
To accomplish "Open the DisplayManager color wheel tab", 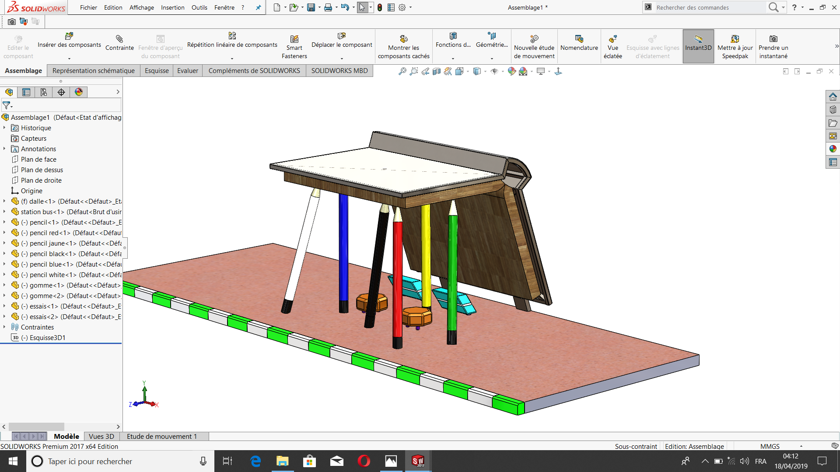I will [79, 92].
